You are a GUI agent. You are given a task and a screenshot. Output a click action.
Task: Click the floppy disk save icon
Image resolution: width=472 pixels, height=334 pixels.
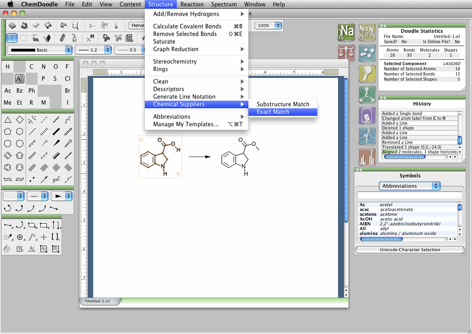coord(48,26)
